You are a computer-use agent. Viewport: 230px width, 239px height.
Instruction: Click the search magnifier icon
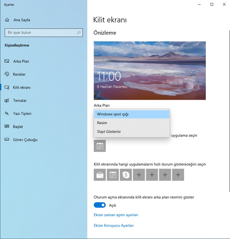[79, 33]
